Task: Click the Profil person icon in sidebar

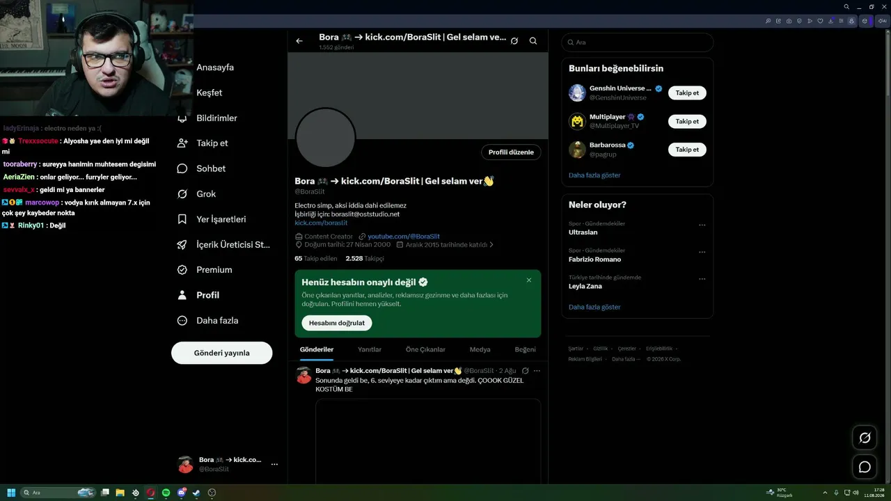Action: coord(182,295)
